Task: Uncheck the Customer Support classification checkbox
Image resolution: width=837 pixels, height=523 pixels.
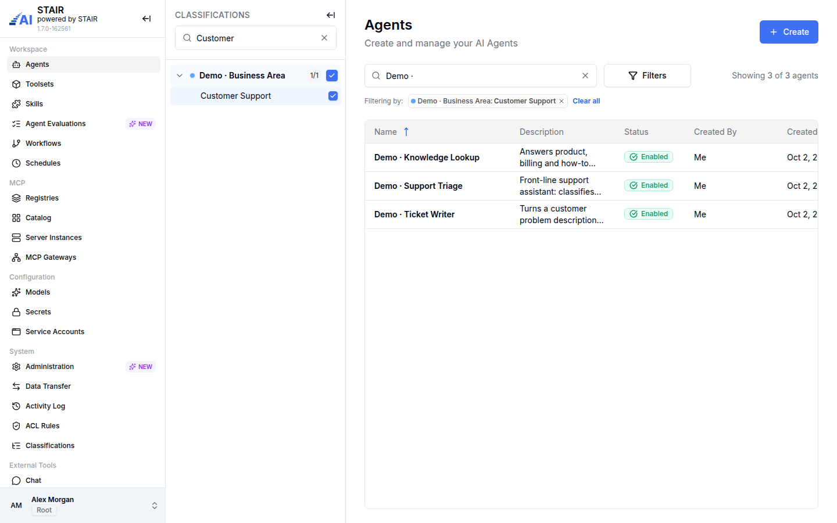Action: pos(333,96)
